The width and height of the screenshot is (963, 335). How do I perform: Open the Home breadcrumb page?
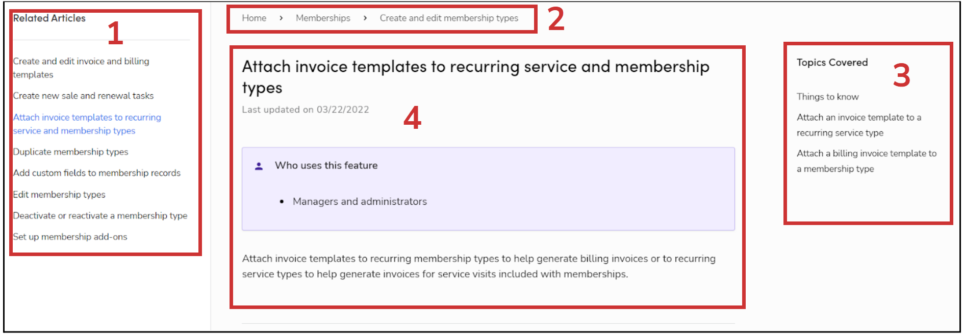254,17
